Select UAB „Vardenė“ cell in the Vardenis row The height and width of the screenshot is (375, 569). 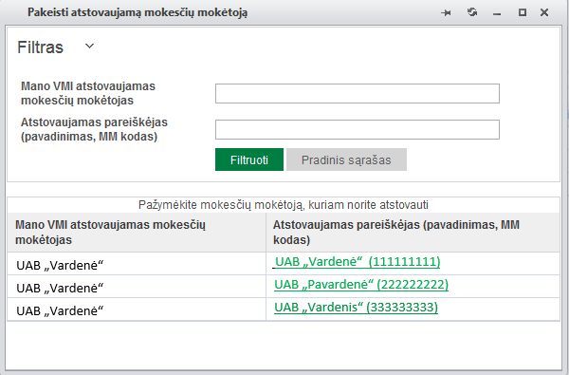click(x=137, y=309)
